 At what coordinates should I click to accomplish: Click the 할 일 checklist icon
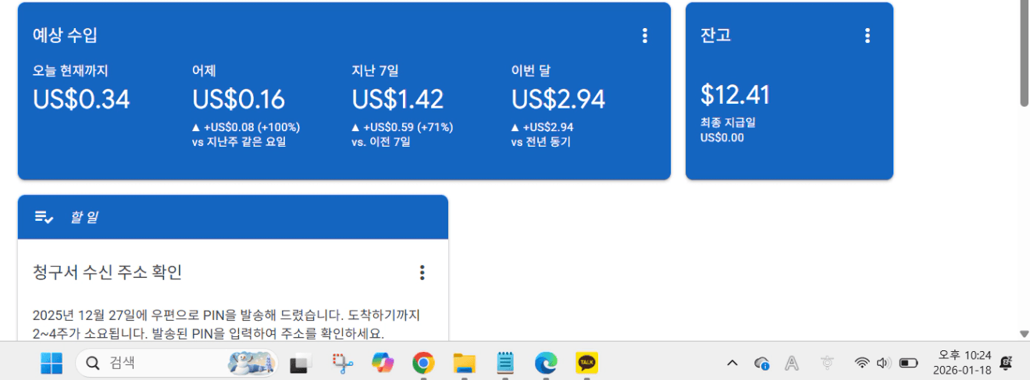click(44, 217)
